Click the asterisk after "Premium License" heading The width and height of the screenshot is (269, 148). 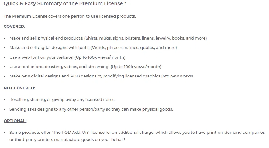125,4
